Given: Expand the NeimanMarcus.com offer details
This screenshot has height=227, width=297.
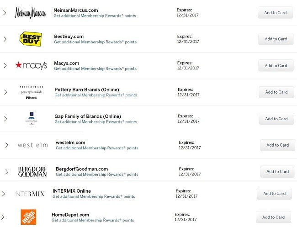Looking at the screenshot, I should coord(5,13).
